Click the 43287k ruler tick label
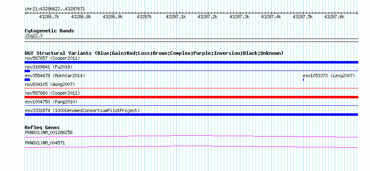 (x=144, y=17)
